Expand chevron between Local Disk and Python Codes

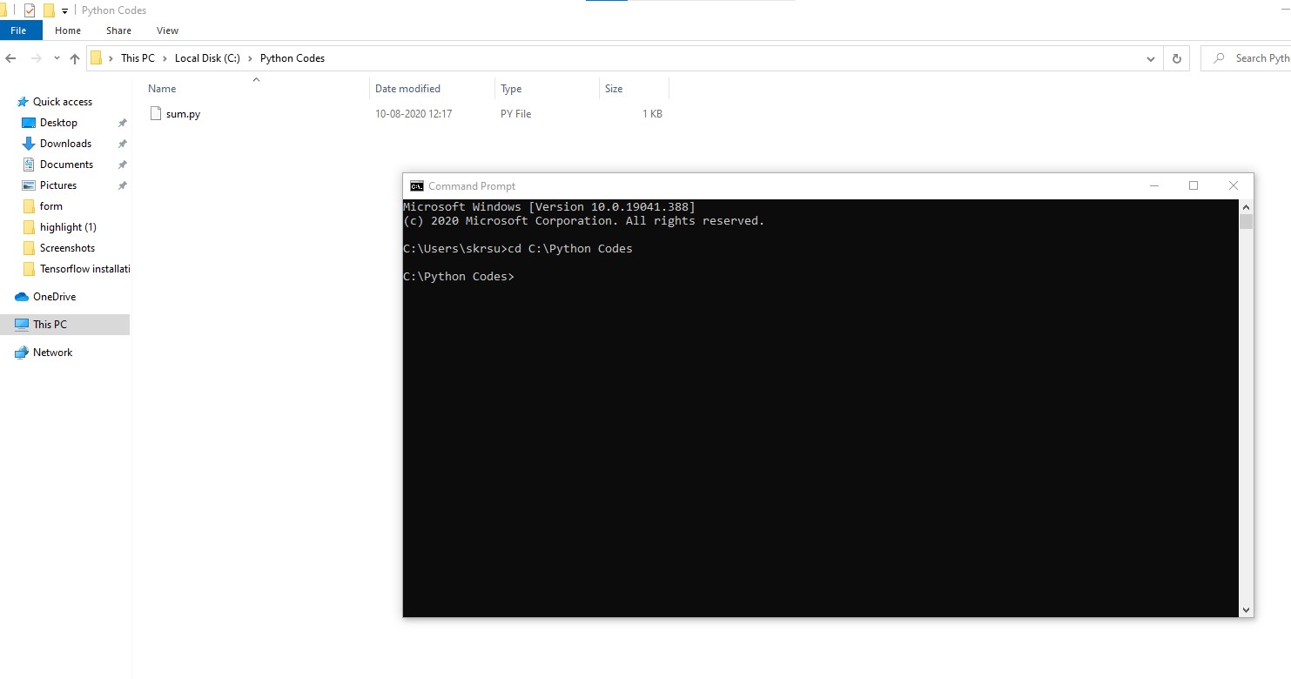coord(251,58)
